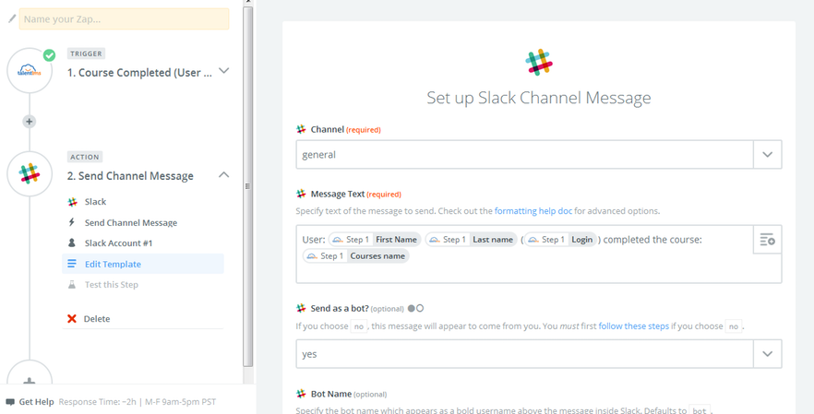This screenshot has width=814, height=414.
Task: Click the Step 1 First Name token
Action: coord(375,239)
